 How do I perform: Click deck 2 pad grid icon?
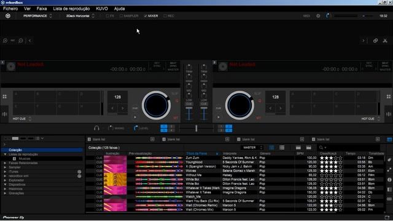pos(389,97)
